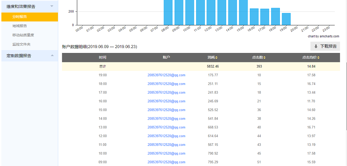Open the account link in the 17:00 row
Viewport: 347px width, 166px height.
click(166, 93)
